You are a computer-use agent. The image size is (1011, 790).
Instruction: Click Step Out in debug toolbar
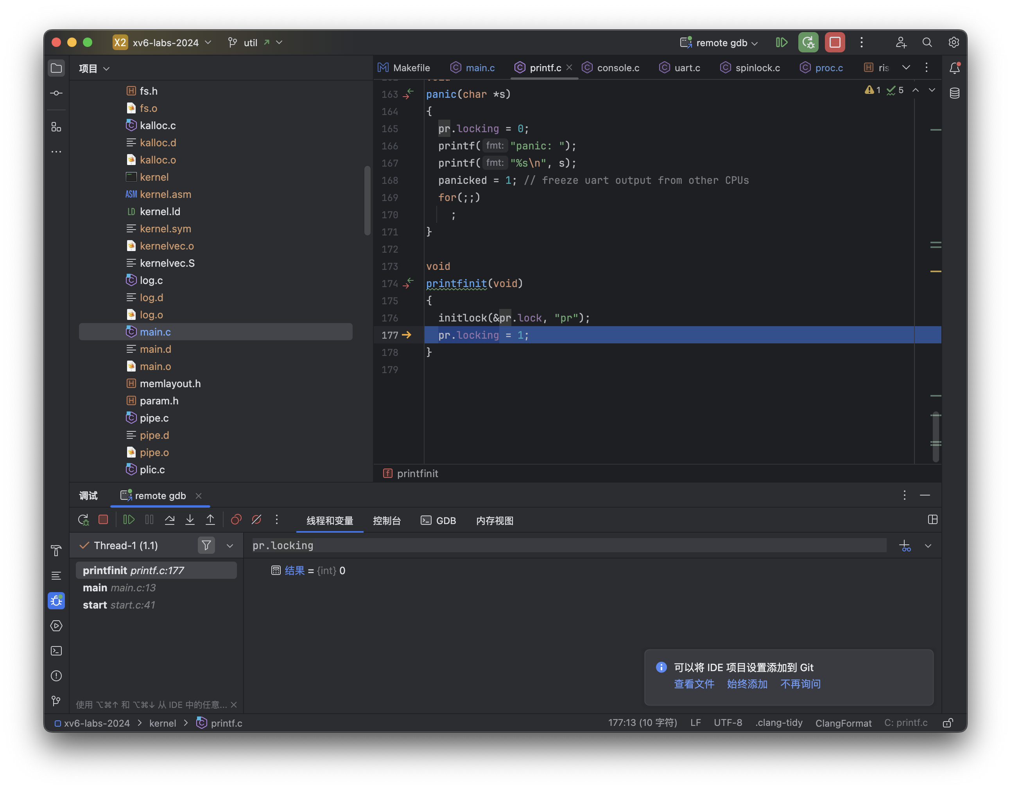(x=210, y=520)
